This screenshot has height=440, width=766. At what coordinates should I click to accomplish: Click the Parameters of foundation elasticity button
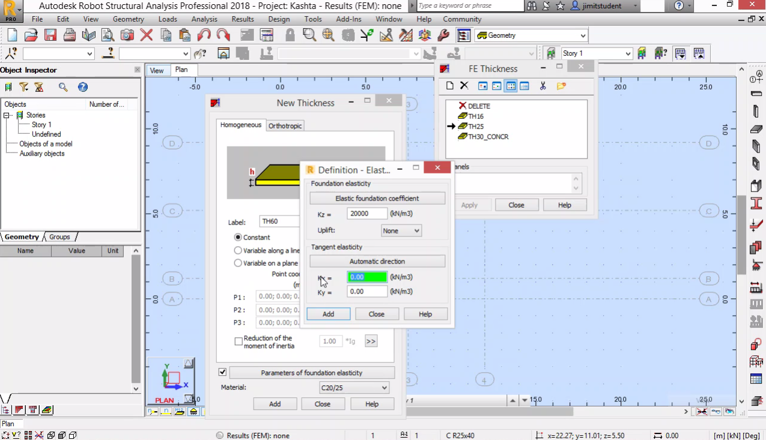tap(312, 373)
